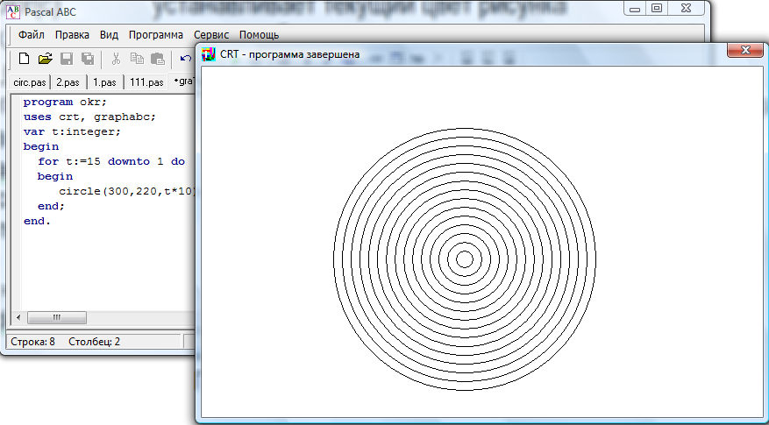Click the Paste clipboard icon
The height and width of the screenshot is (425, 769).
158,59
